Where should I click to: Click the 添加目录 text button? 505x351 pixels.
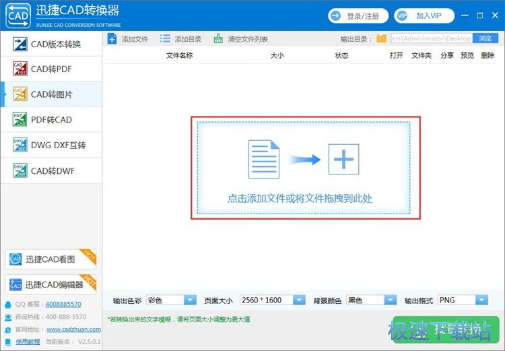(188, 39)
